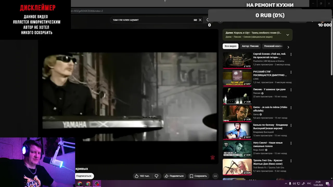Open Банька по-белому video thumbnail
Screen dimensions: 333x187
click(237, 131)
